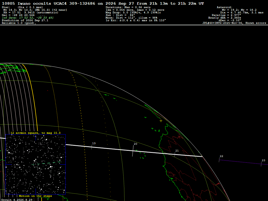Click the 'Asteroid:' header in the info panel

(224, 7)
